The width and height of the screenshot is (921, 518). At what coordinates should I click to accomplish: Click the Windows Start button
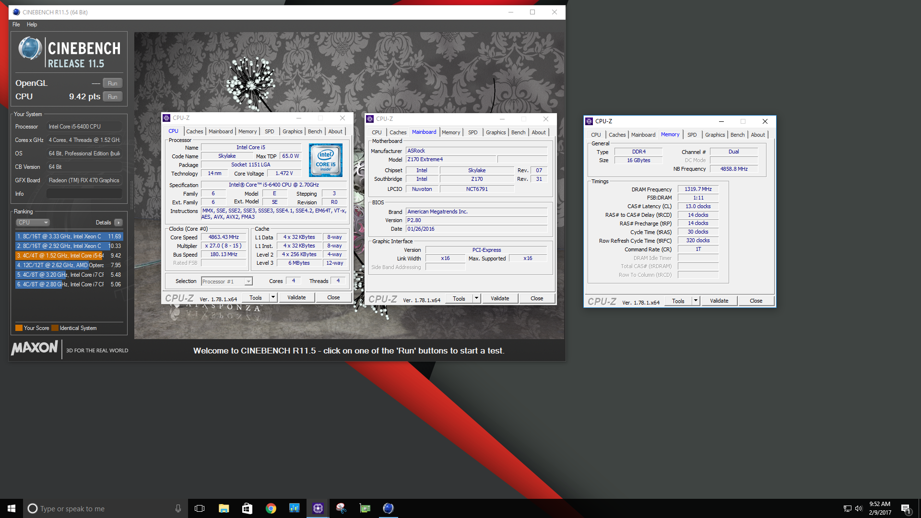(x=12, y=508)
